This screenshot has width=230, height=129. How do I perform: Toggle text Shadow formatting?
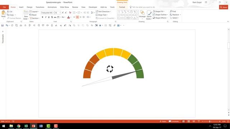tap(52, 17)
